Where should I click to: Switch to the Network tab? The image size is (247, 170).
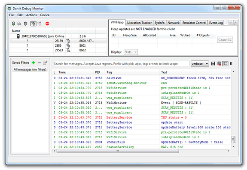tap(174, 23)
